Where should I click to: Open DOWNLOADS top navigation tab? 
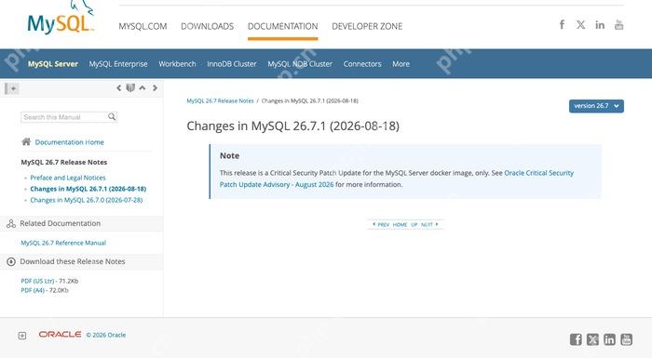tap(207, 26)
